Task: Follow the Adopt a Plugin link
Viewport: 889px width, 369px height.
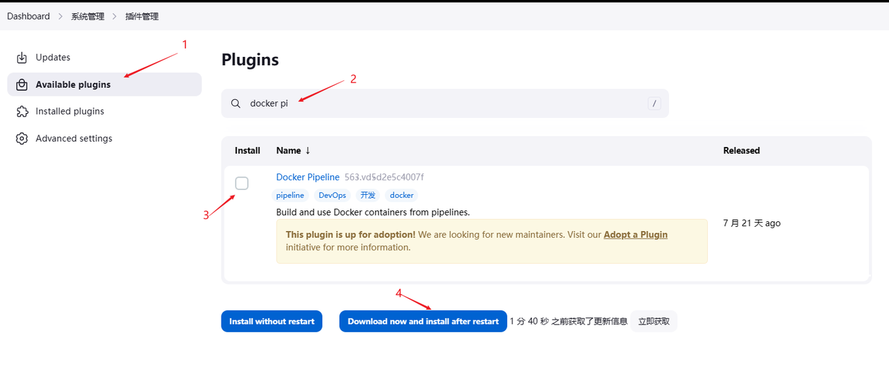Action: click(635, 234)
